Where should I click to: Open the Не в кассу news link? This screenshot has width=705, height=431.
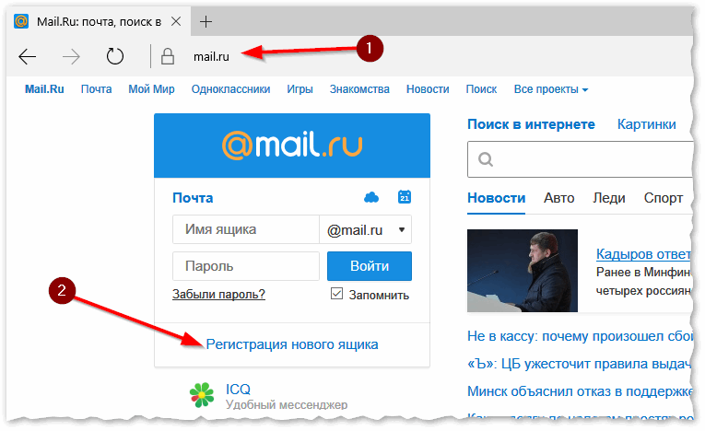pyautogui.click(x=580, y=336)
